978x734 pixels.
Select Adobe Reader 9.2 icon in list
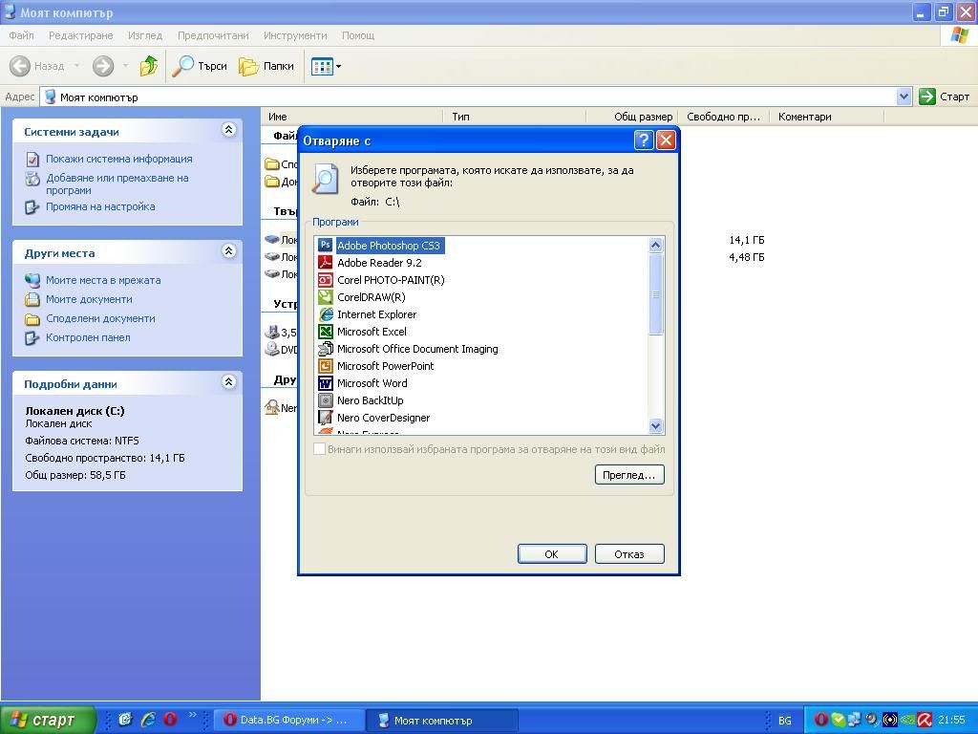tap(325, 263)
